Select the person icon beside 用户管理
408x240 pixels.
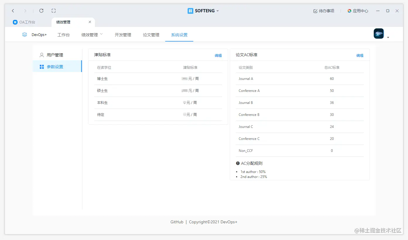[x=42, y=55]
